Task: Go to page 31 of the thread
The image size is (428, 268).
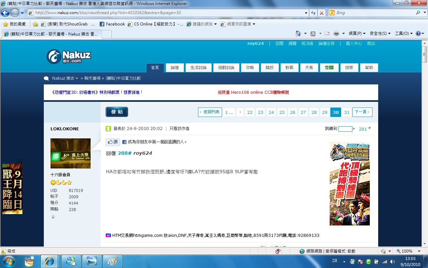Action: click(x=347, y=112)
